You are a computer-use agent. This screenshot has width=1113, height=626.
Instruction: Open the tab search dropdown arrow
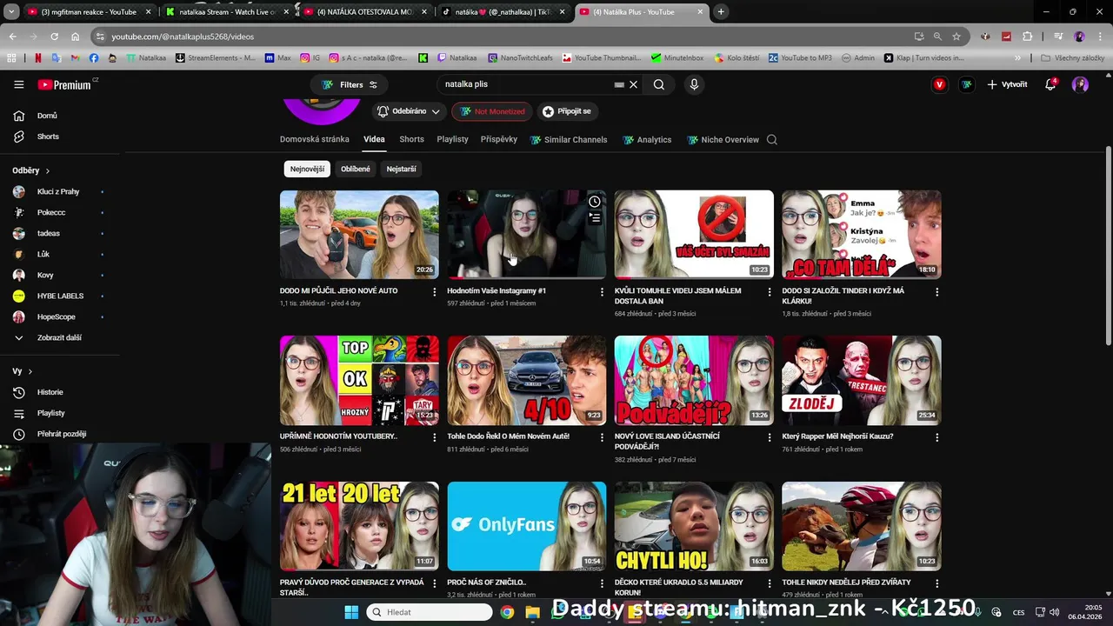click(11, 12)
